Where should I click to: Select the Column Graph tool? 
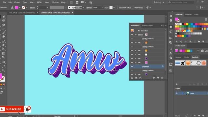point(4,62)
